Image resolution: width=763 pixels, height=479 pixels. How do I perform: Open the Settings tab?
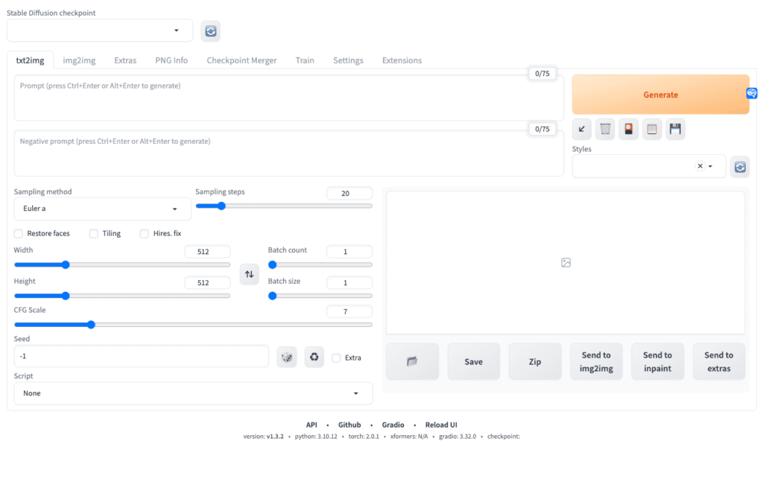tap(348, 60)
